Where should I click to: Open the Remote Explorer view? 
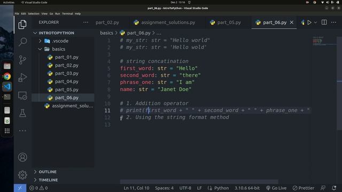(x=22, y=95)
